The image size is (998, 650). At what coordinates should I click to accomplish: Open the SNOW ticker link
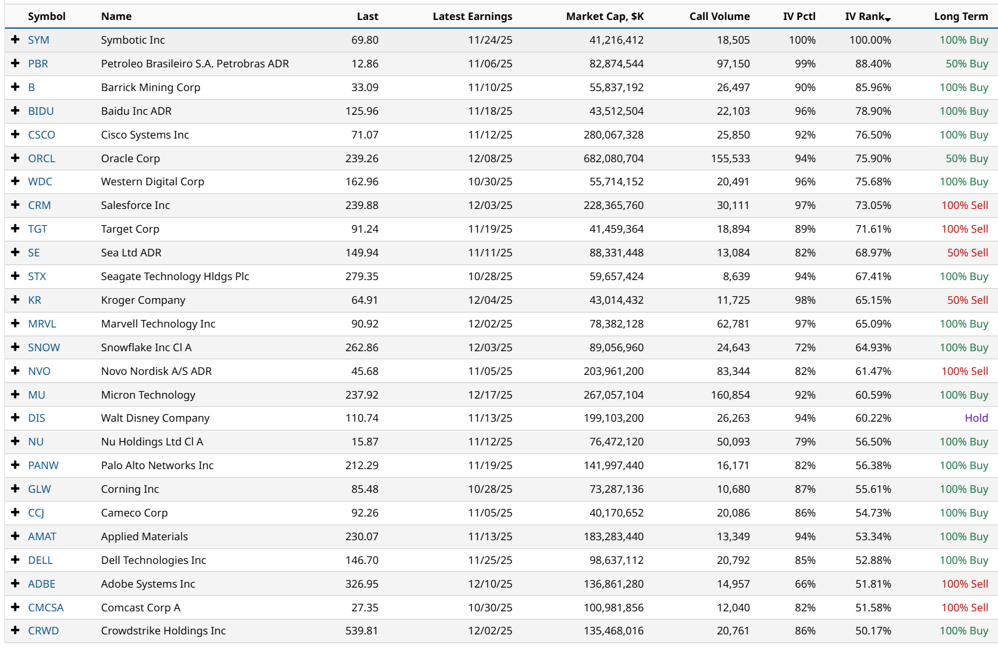pyautogui.click(x=44, y=347)
